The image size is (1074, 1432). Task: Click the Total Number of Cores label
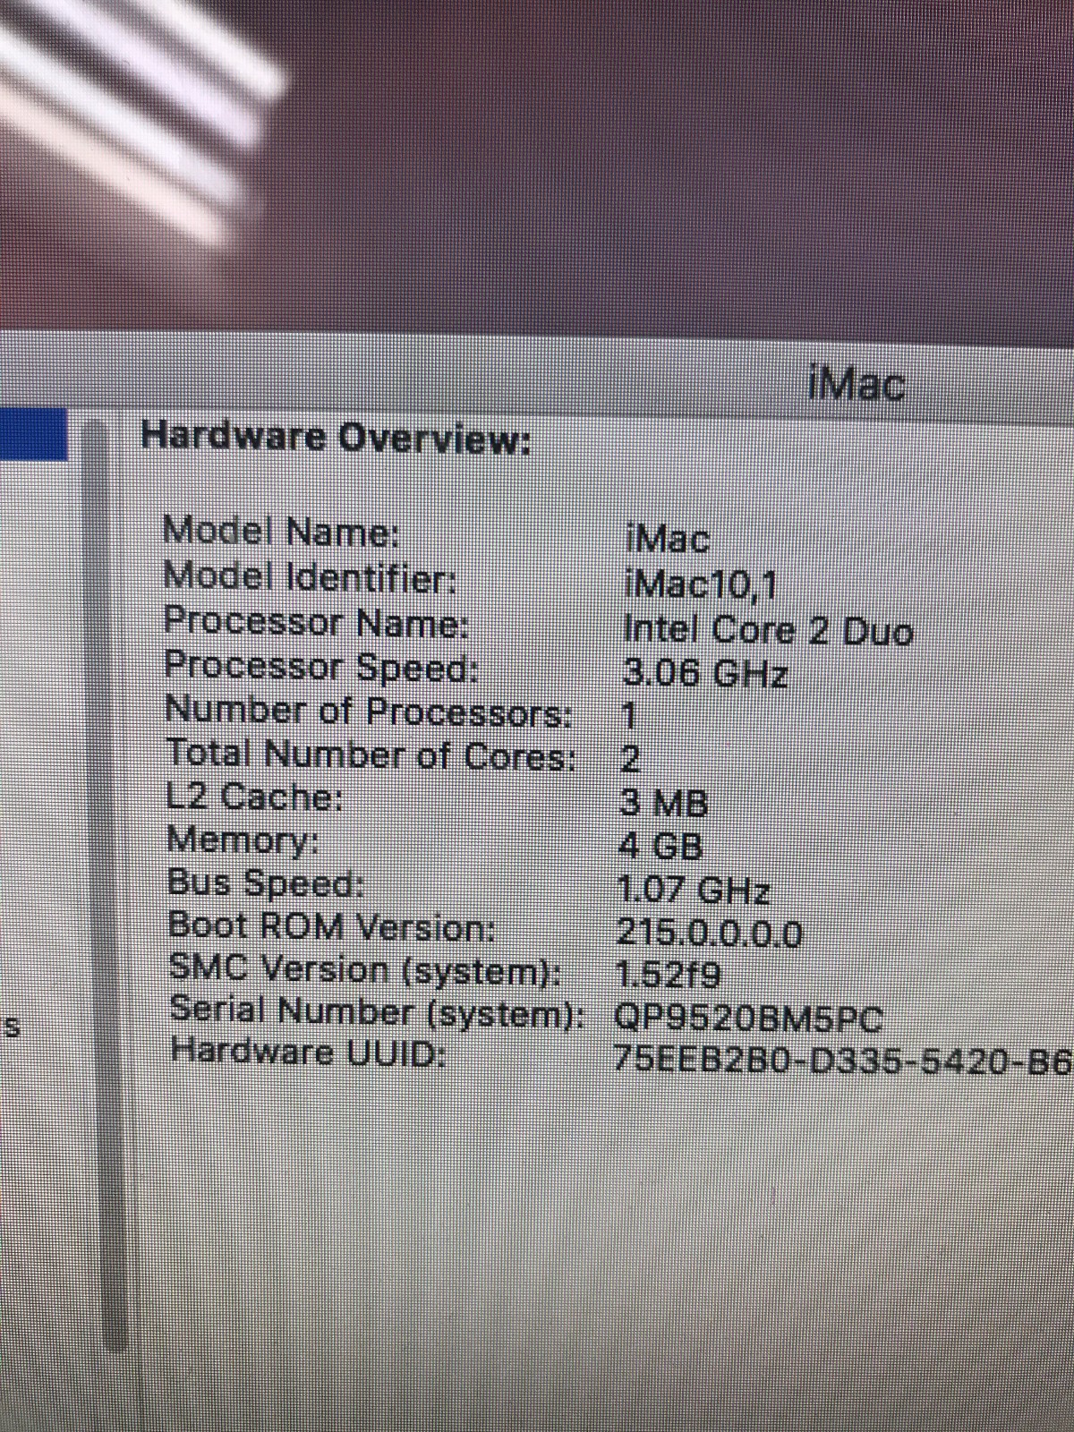point(371,755)
